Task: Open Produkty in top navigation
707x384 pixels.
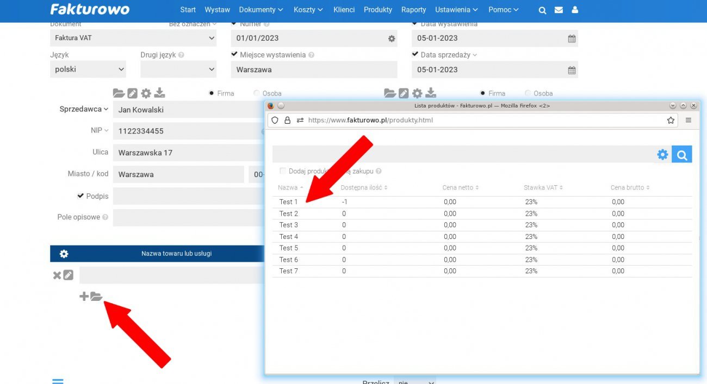Action: (x=378, y=10)
